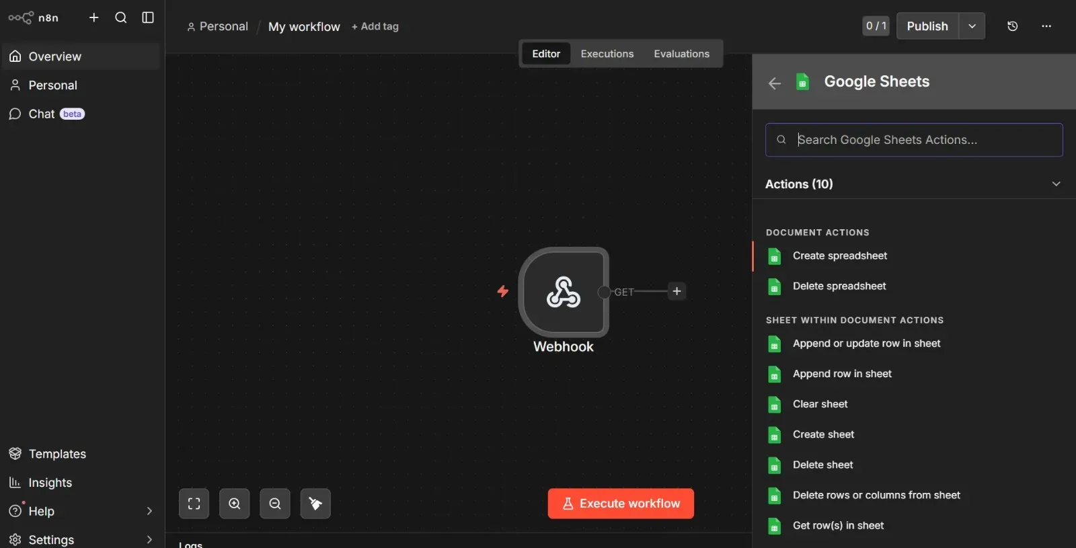Switch to the Evaluations tab

pyautogui.click(x=681, y=54)
